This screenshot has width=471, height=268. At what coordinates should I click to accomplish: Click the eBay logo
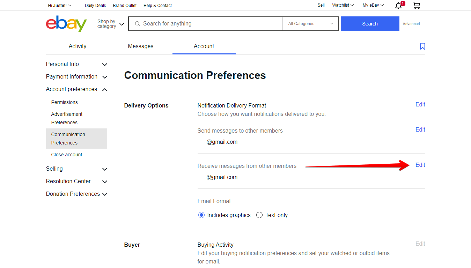(x=66, y=24)
